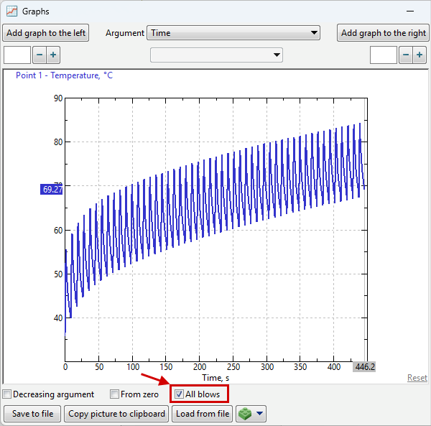Click the right plus stepper button
This screenshot has width=431, height=426.
click(x=420, y=55)
